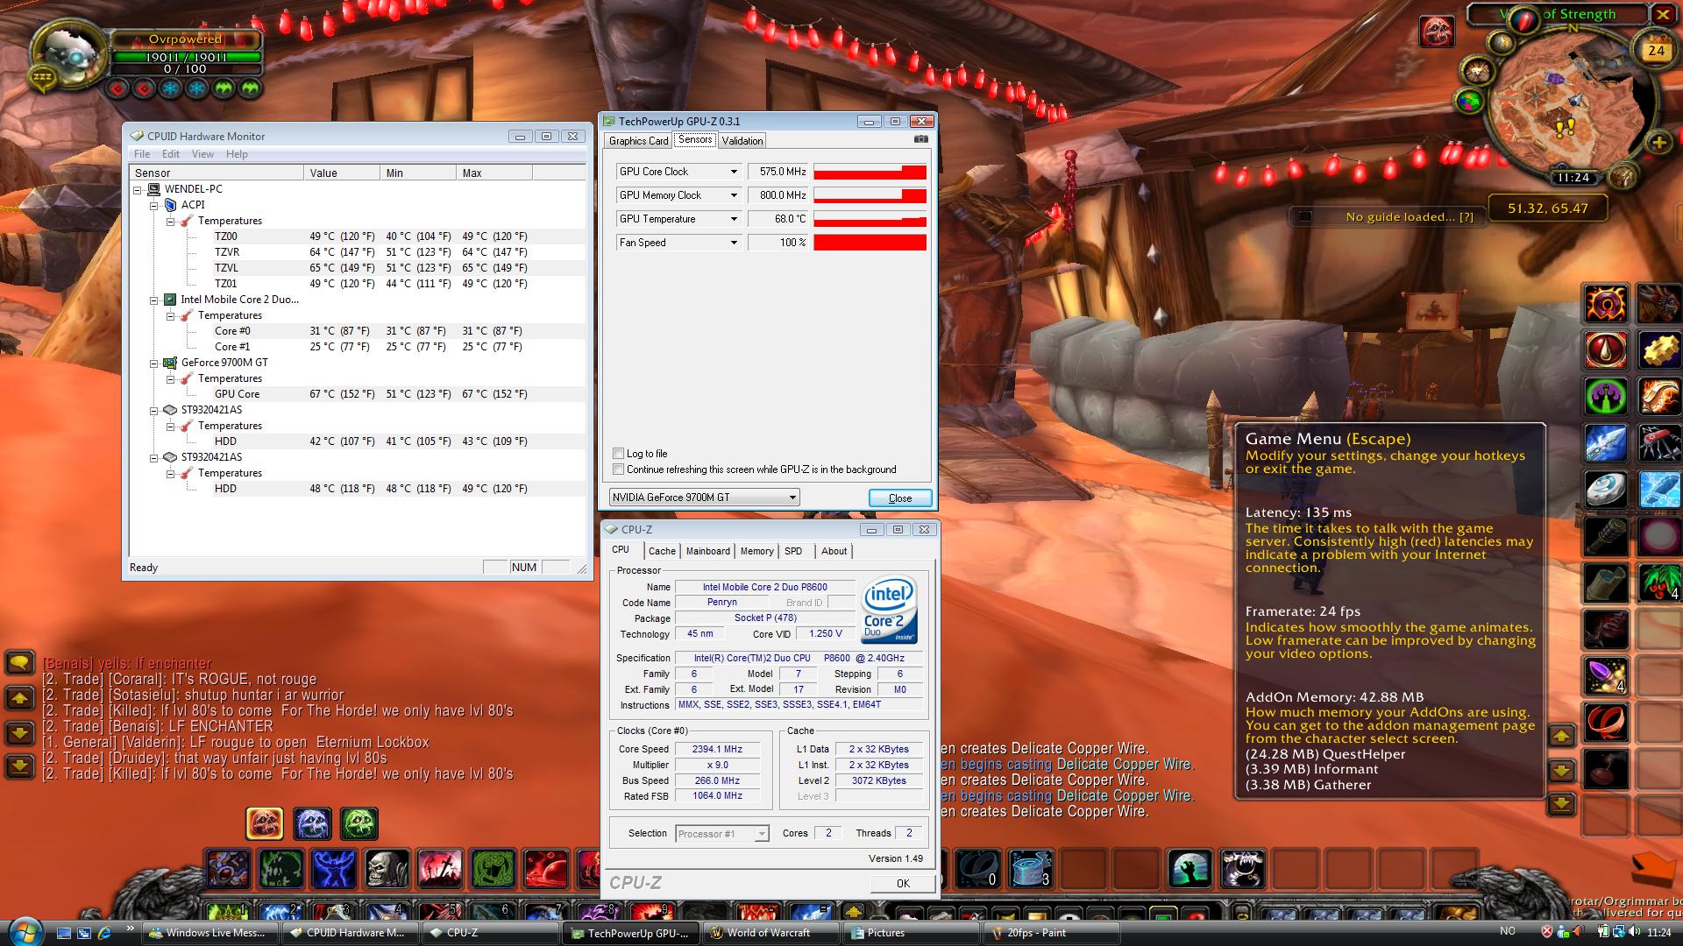Click the cherries side bar button with count 4

coord(1659,582)
